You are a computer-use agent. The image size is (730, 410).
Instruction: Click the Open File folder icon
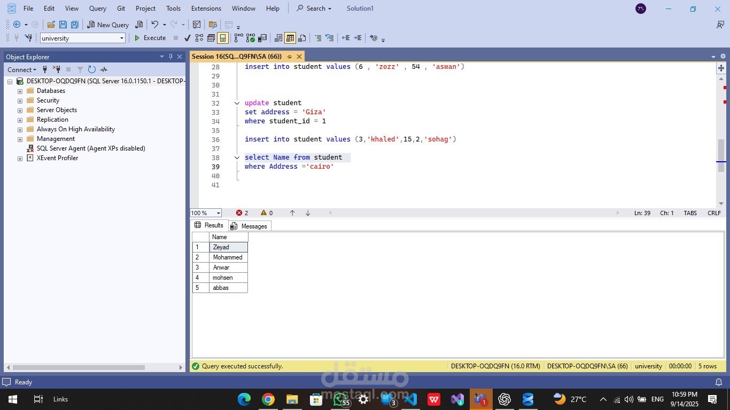(x=51, y=25)
